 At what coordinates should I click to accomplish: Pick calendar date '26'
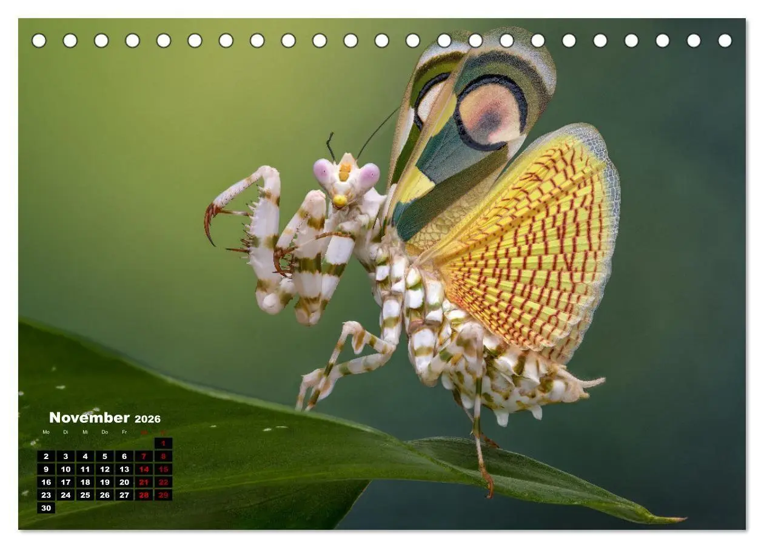pos(104,495)
